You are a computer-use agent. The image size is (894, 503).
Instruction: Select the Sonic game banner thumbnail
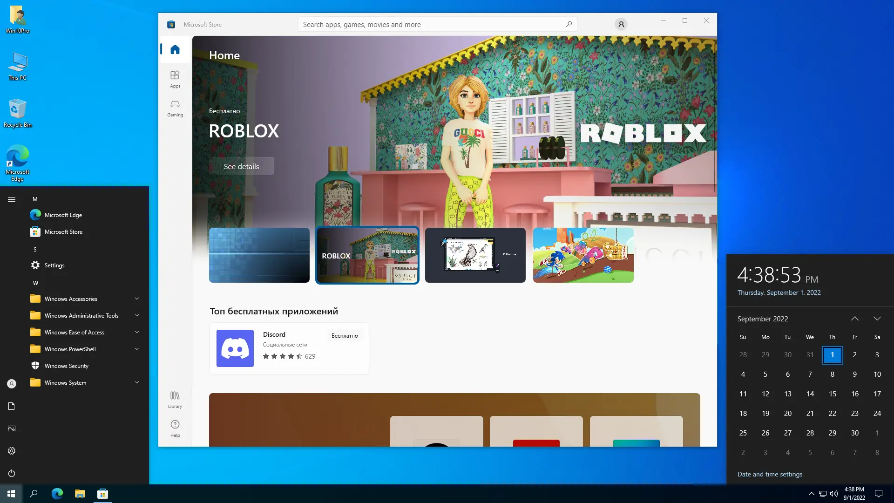(x=583, y=255)
